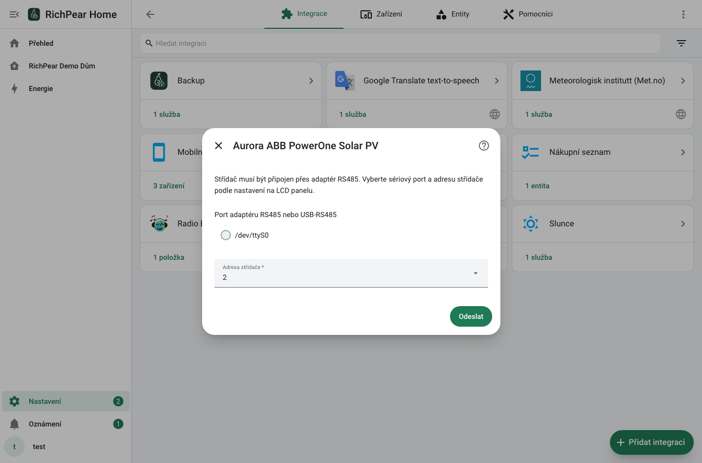This screenshot has height=463, width=702.
Task: Select the /dev/ttyS0 port radio button
Action: (x=226, y=235)
